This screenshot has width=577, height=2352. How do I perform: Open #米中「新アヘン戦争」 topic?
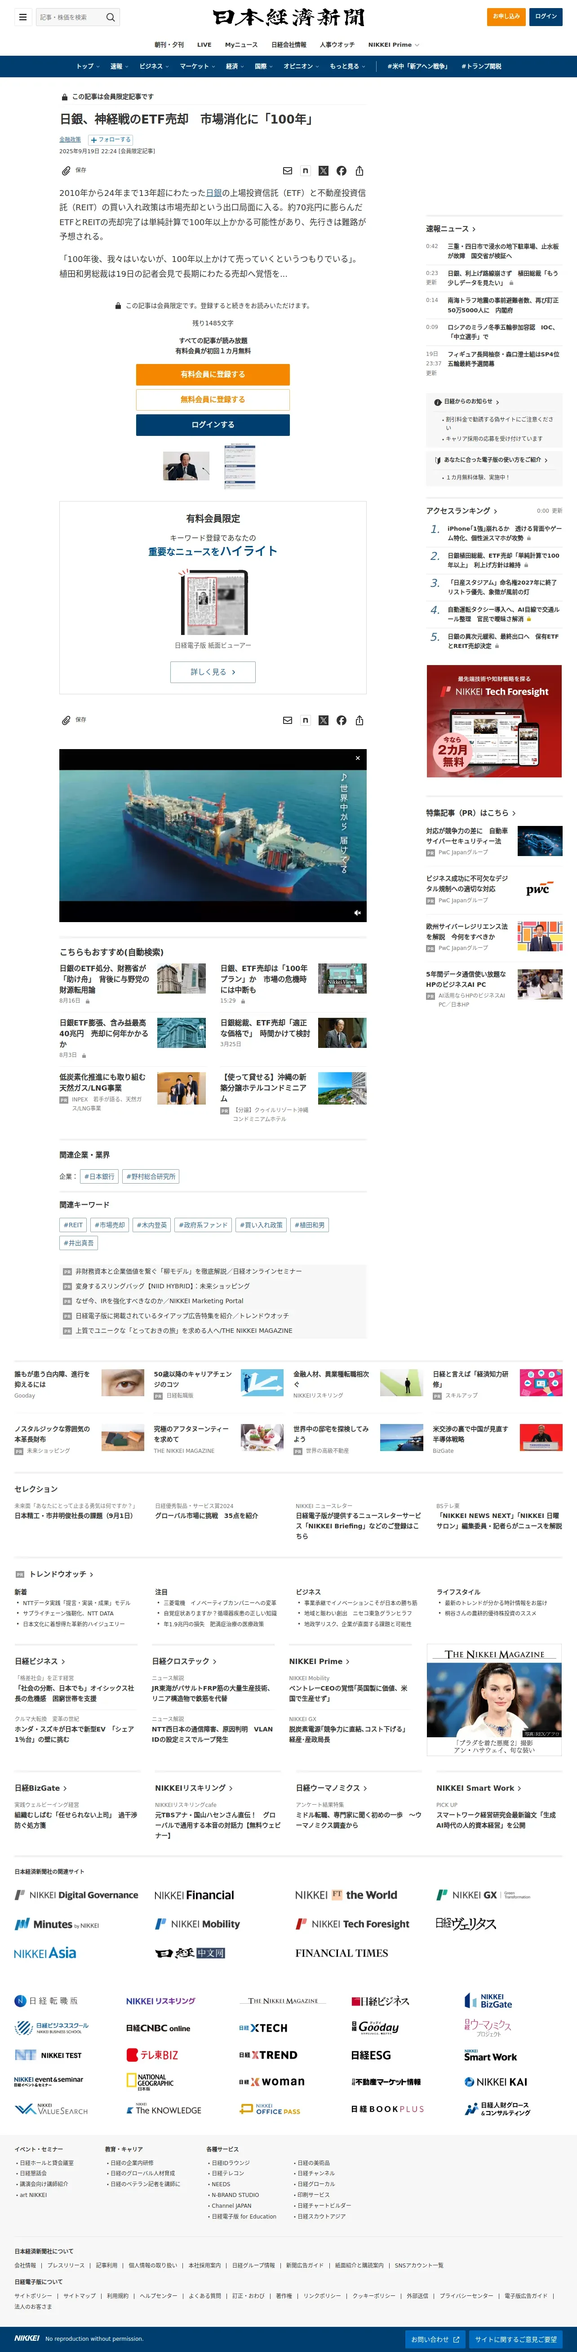(x=417, y=67)
